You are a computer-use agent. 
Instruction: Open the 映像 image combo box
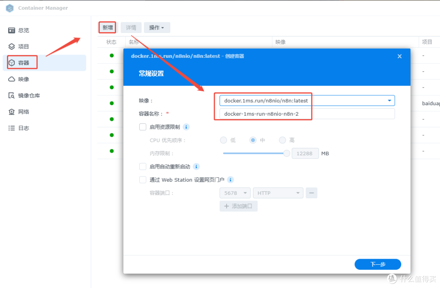307,101
